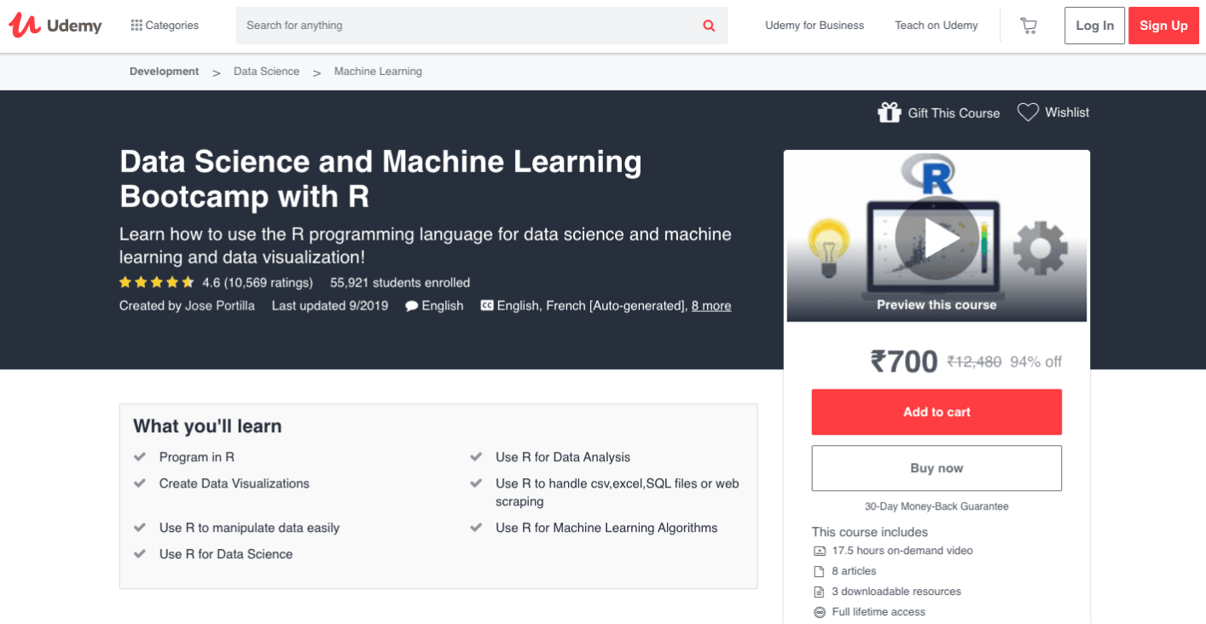Click the yellow rating stars
The image size is (1206, 624).
(157, 283)
